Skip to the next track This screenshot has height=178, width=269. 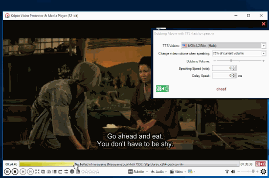tap(30, 172)
